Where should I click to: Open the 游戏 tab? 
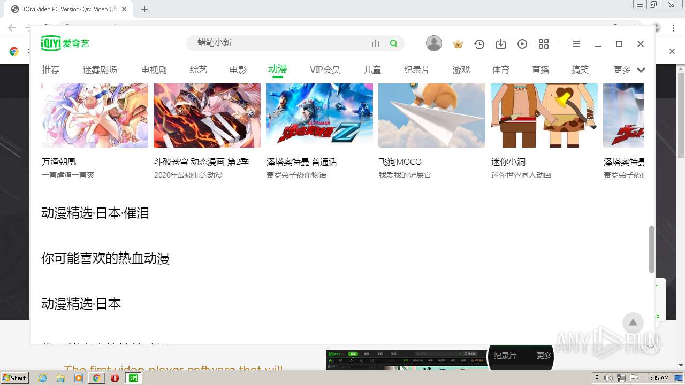461,70
